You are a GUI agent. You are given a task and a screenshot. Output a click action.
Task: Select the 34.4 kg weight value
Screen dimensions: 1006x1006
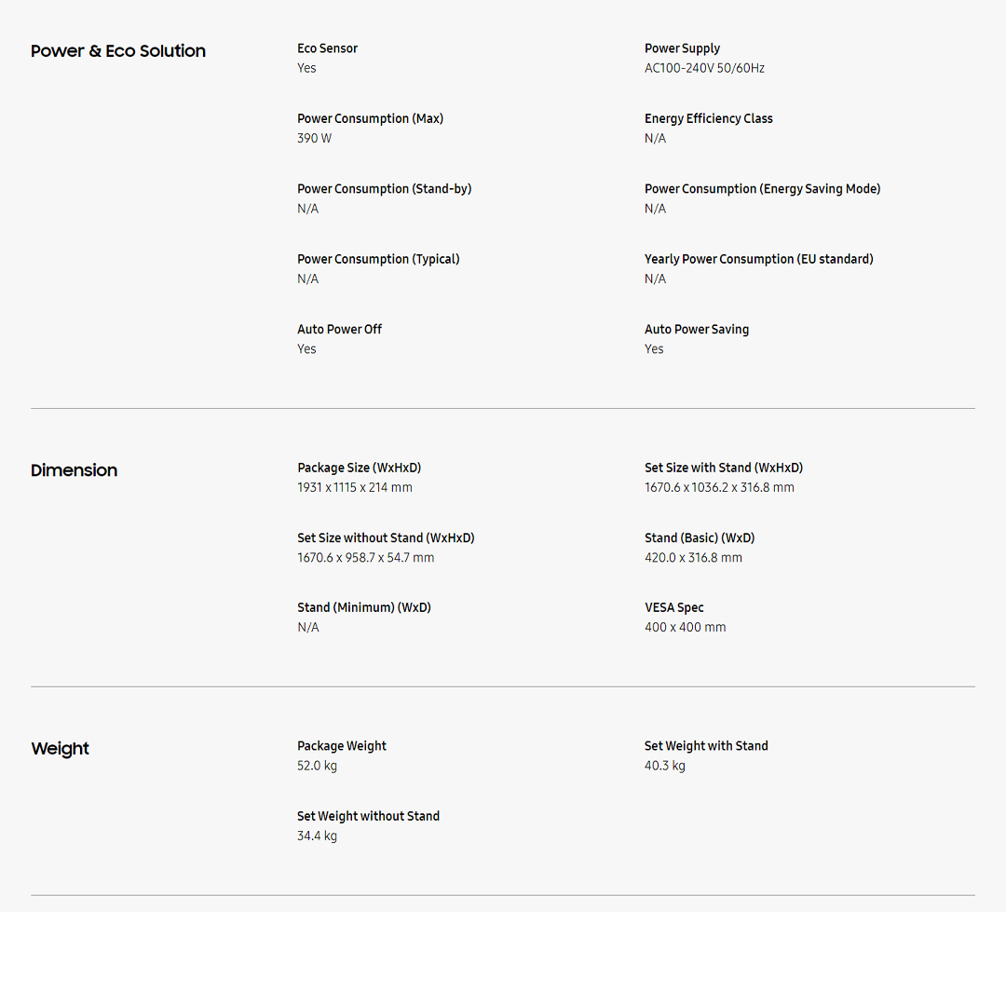[x=317, y=836]
